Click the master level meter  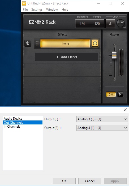click(x=121, y=63)
